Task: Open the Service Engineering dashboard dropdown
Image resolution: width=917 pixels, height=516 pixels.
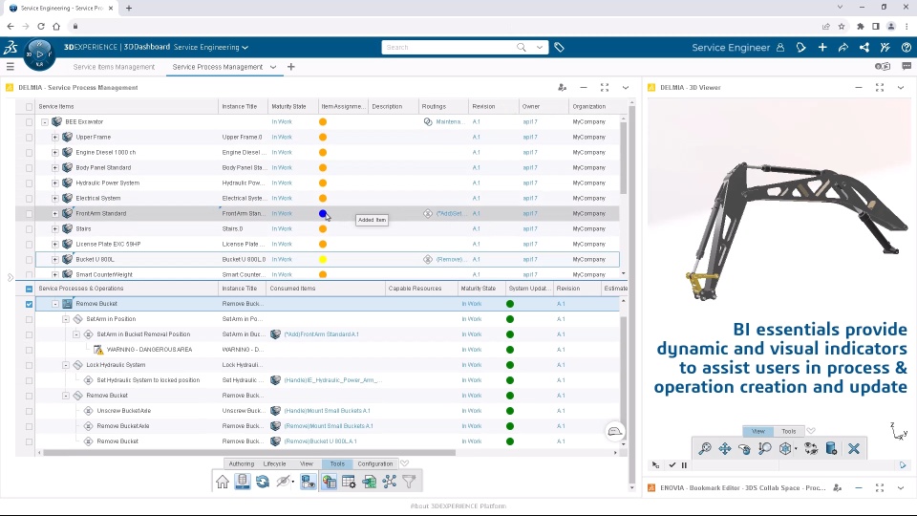Action: 245,48
